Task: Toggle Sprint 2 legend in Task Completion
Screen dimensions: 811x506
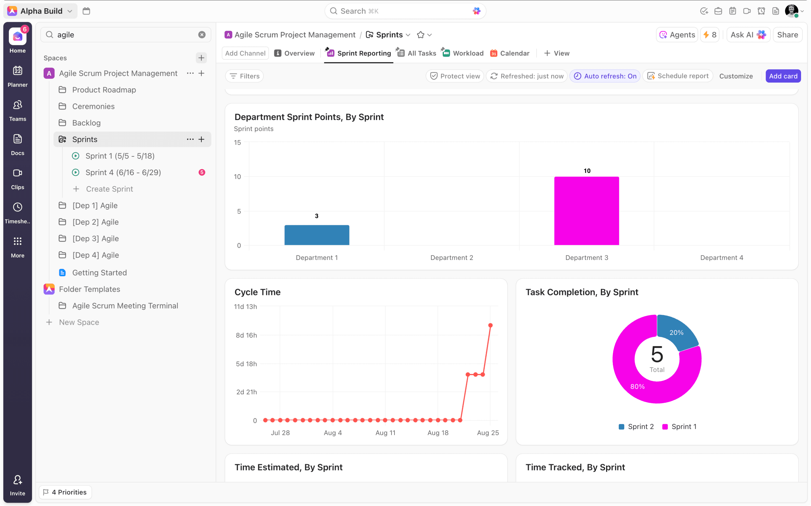Action: click(636, 426)
